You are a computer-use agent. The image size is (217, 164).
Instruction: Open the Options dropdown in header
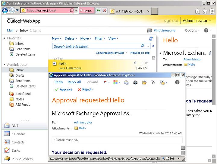coord(192,31)
